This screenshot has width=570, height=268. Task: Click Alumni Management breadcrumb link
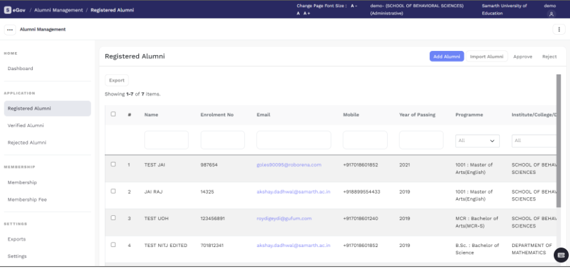pyautogui.click(x=58, y=10)
